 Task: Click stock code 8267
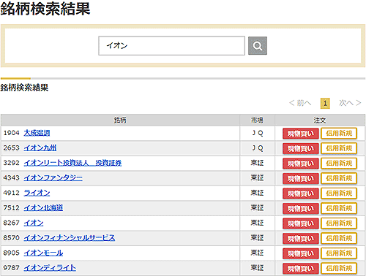point(11,223)
